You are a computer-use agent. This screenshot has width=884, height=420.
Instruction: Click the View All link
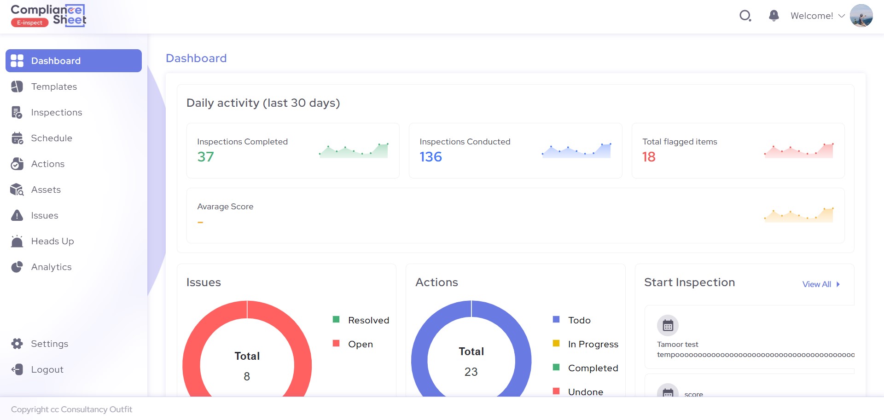tap(816, 284)
